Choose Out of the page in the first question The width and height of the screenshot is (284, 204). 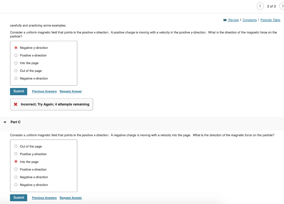pos(16,71)
